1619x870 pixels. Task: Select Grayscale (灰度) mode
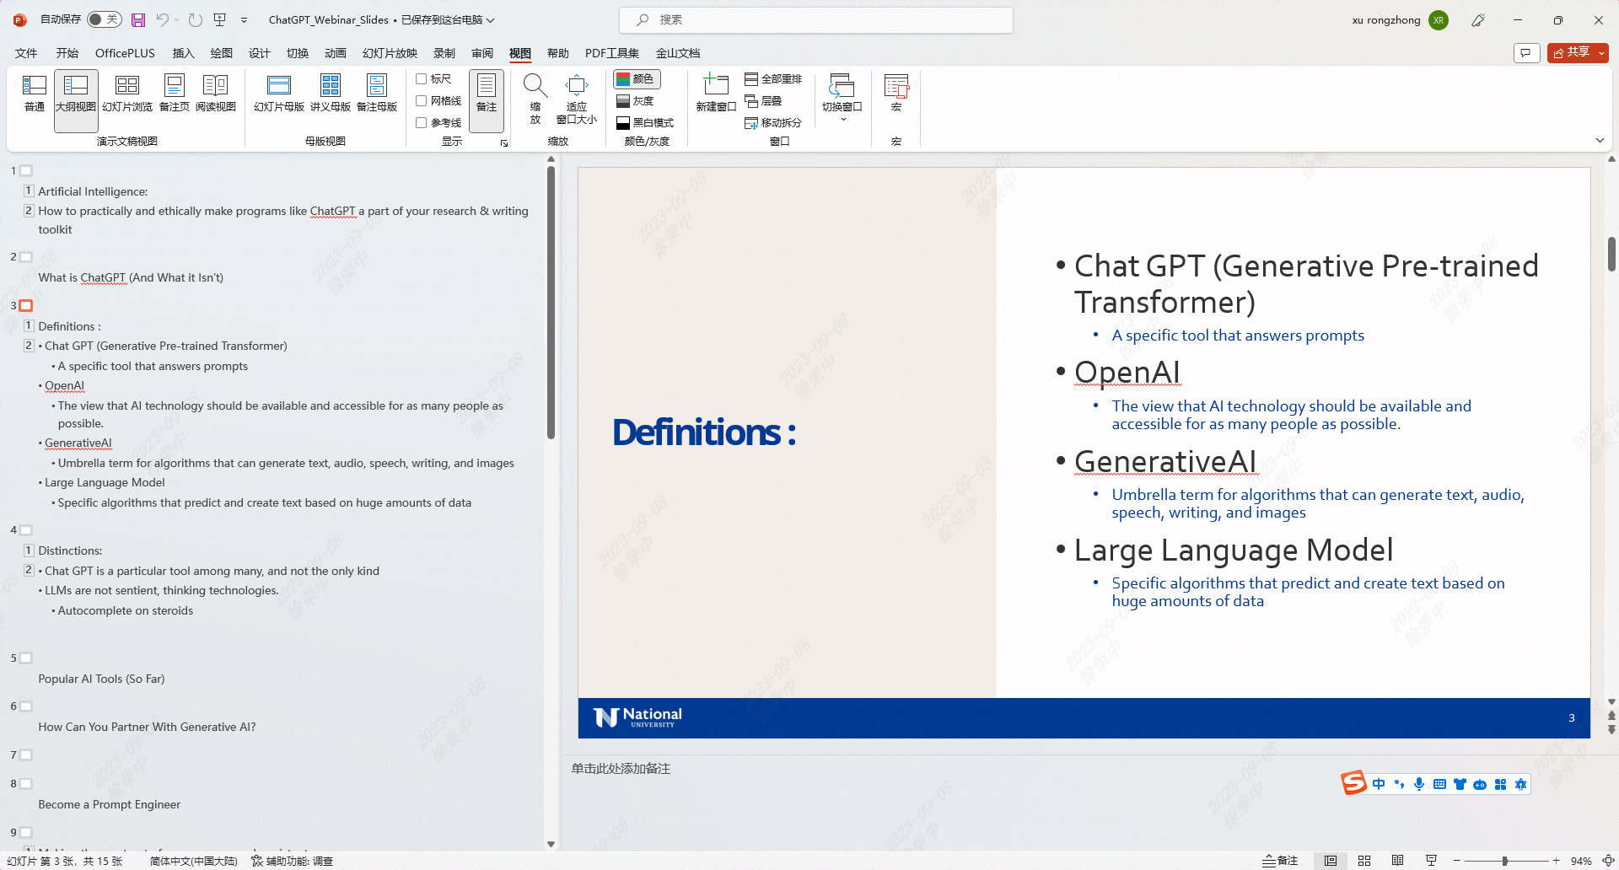pos(636,101)
